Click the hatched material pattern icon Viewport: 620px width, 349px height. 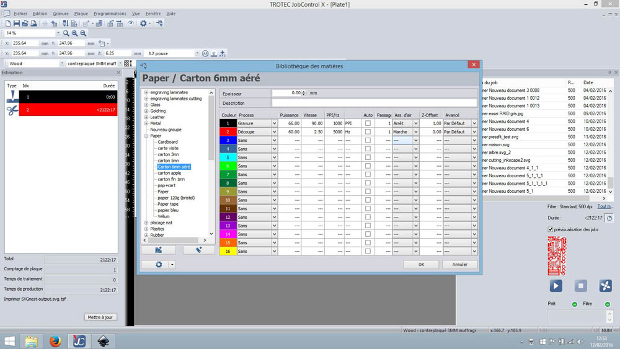(x=127, y=63)
